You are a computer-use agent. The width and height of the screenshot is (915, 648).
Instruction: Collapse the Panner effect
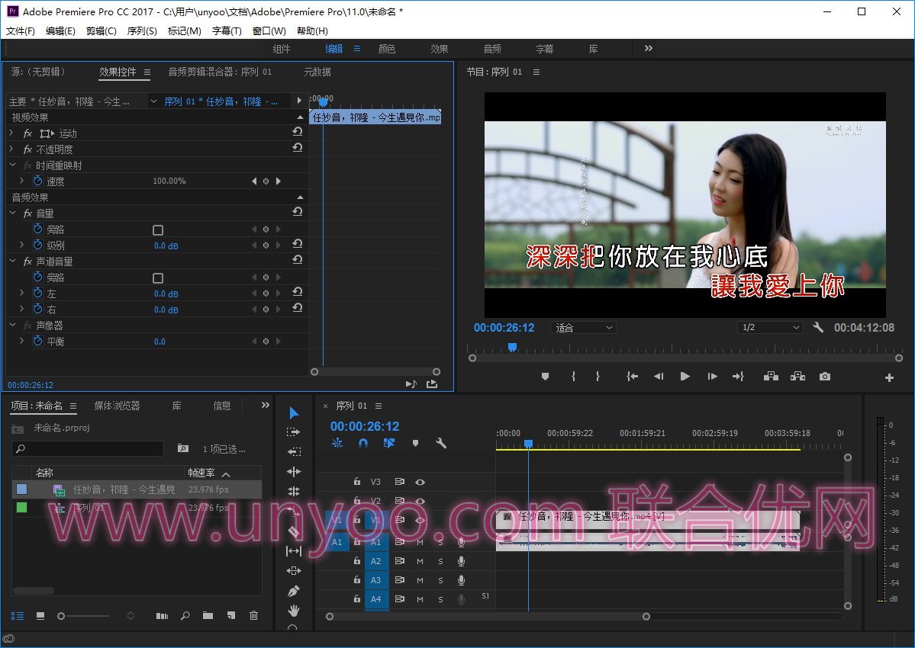point(12,326)
